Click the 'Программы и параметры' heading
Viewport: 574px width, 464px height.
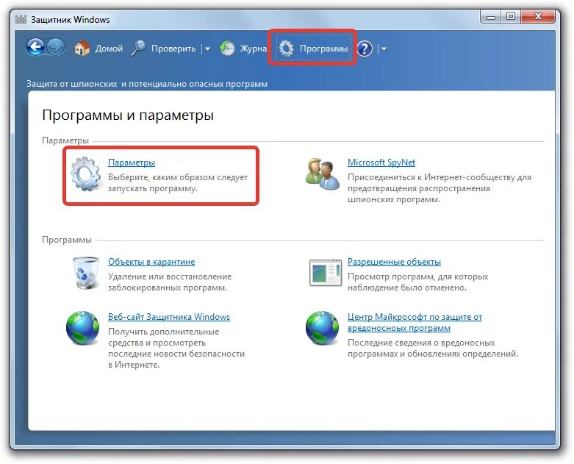click(x=128, y=115)
